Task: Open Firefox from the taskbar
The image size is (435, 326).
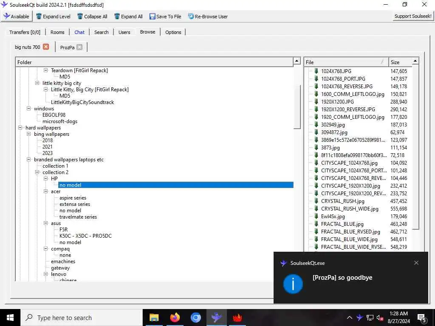Action: (x=175, y=318)
